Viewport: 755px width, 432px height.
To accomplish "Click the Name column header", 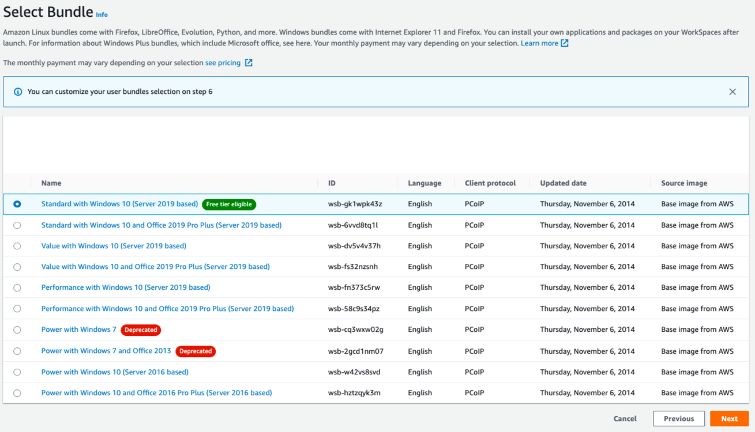I will [x=51, y=183].
